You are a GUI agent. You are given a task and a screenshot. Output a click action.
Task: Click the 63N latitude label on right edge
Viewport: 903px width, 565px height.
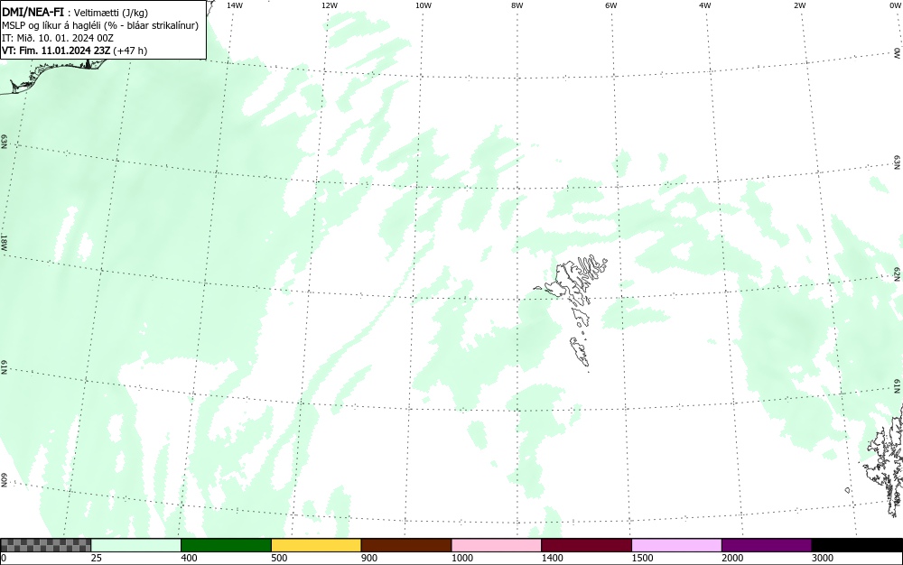tap(898, 162)
